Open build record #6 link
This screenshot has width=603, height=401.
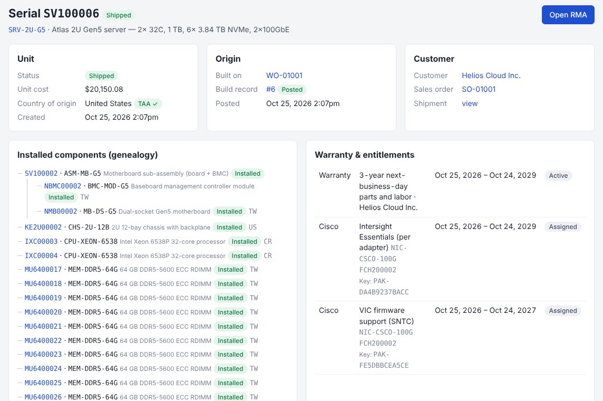pyautogui.click(x=271, y=89)
